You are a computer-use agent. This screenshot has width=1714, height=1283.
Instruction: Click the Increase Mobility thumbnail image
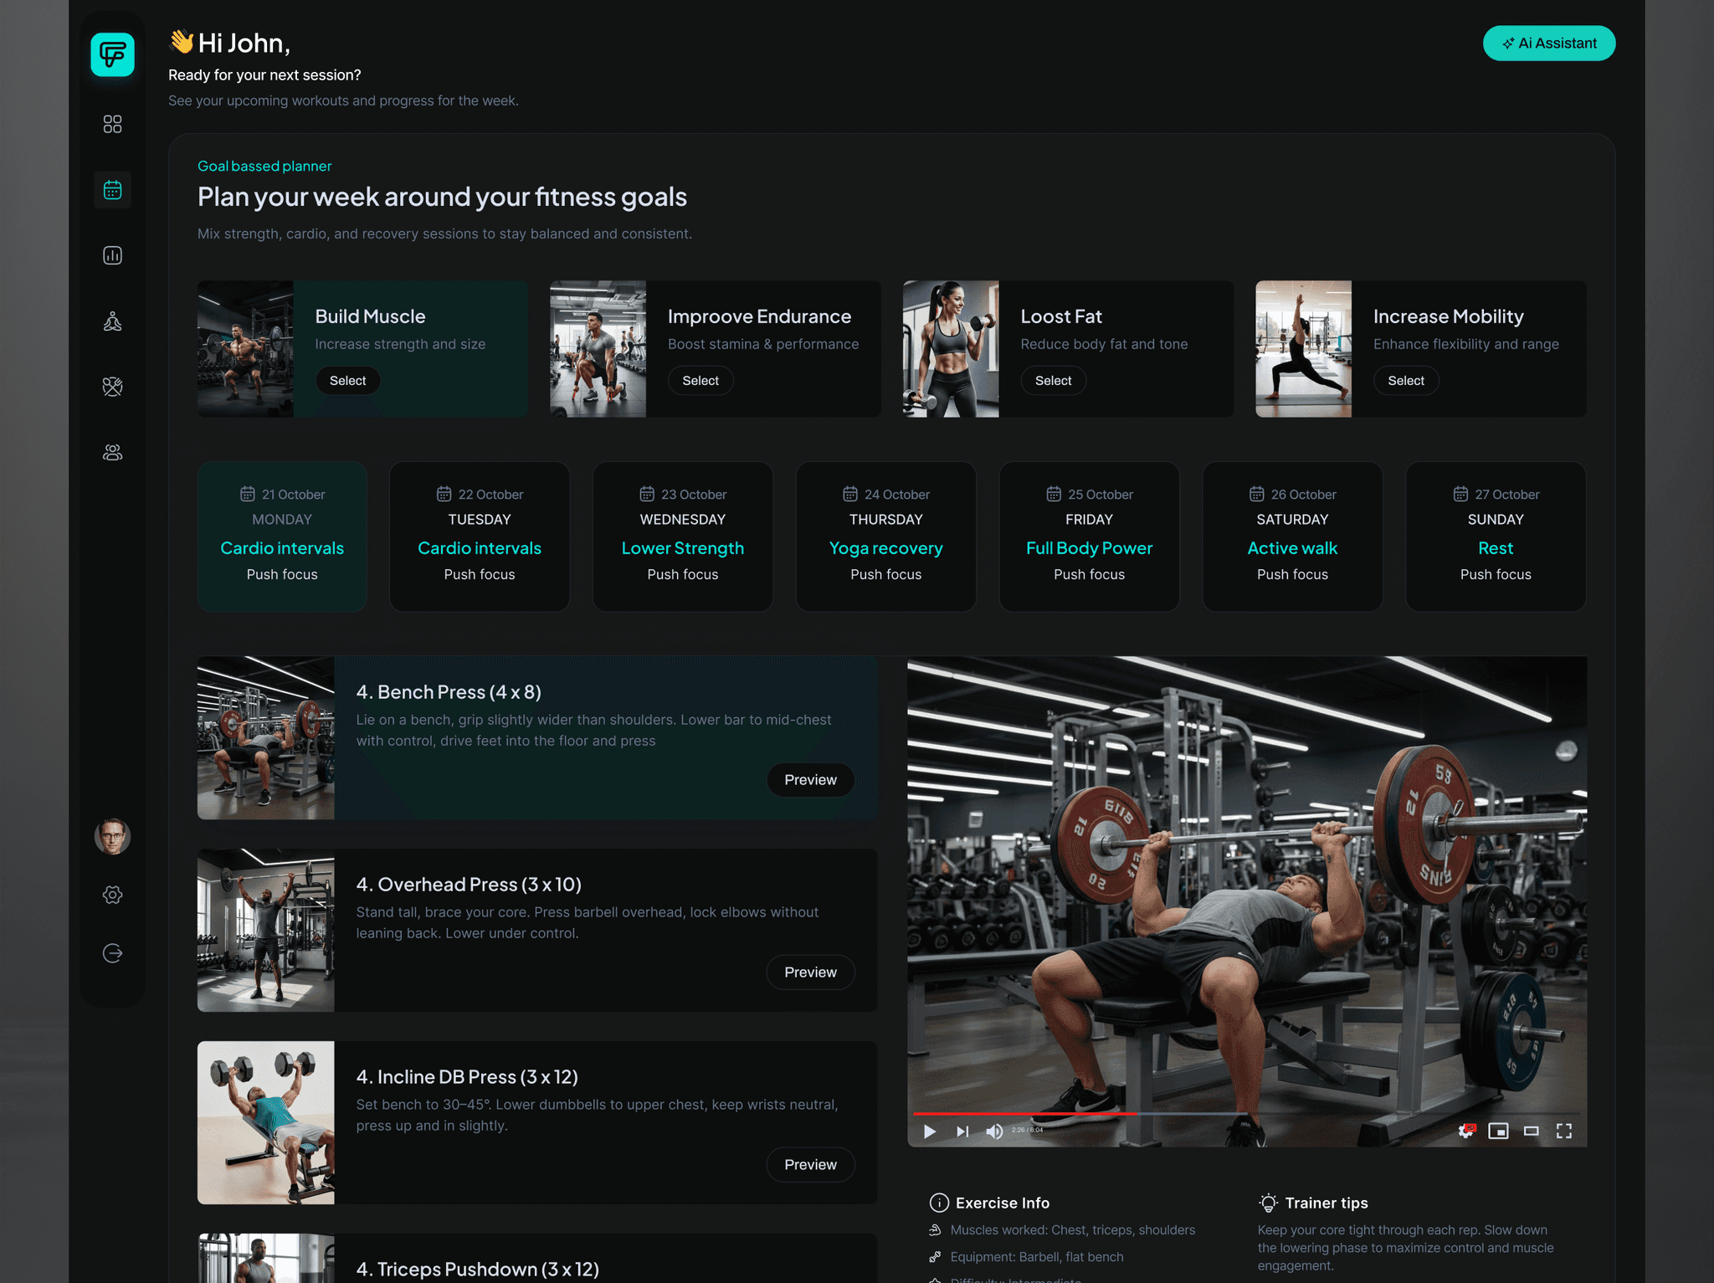click(x=1303, y=349)
